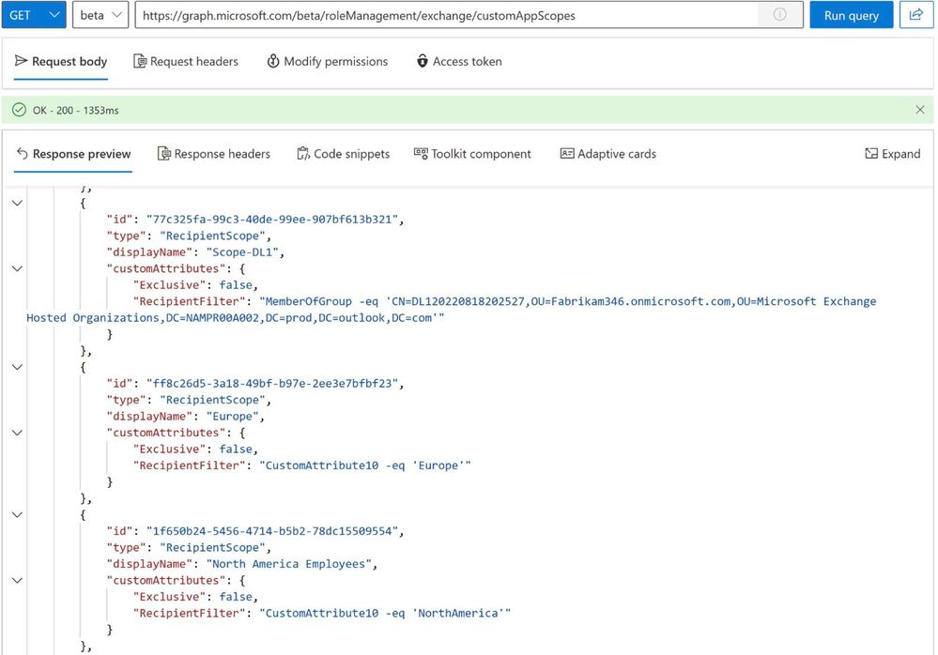Open the HTTP method GET dropdown

pyautogui.click(x=34, y=15)
